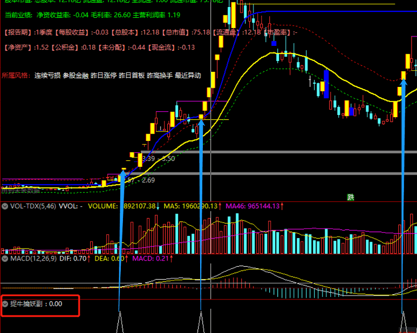The image size is (417, 333).
Task: Click the DEA: 0.60 value
Action: pyautogui.click(x=110, y=259)
